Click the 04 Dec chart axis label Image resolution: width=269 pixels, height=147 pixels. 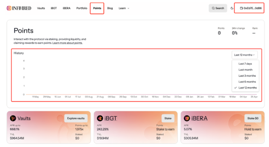coord(167,97)
